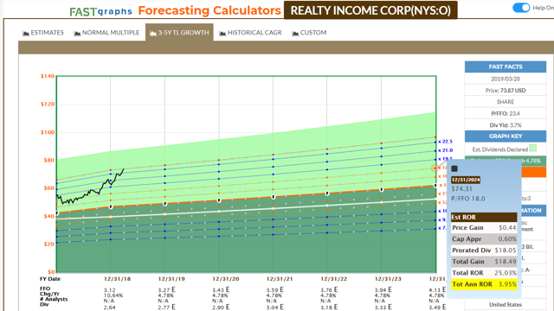The height and width of the screenshot is (311, 554).
Task: Switch to the Custom tab
Action: pos(309,33)
